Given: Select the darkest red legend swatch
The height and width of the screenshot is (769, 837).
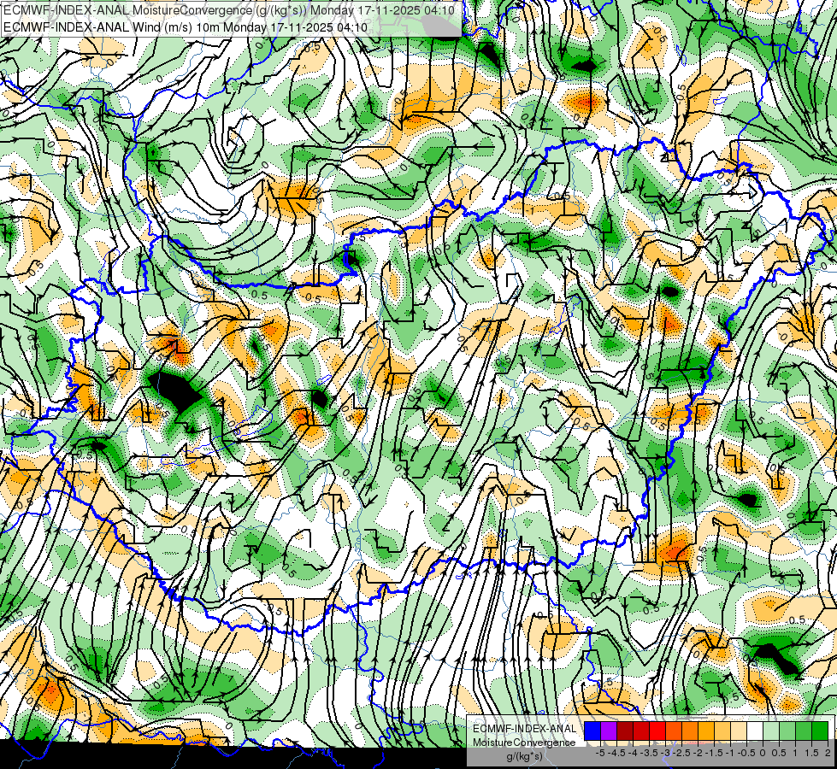Looking at the screenshot, I should 625,731.
